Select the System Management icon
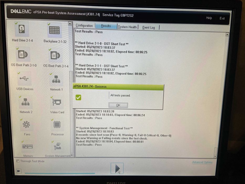Screen dimensions: 245x184 tap(58, 146)
